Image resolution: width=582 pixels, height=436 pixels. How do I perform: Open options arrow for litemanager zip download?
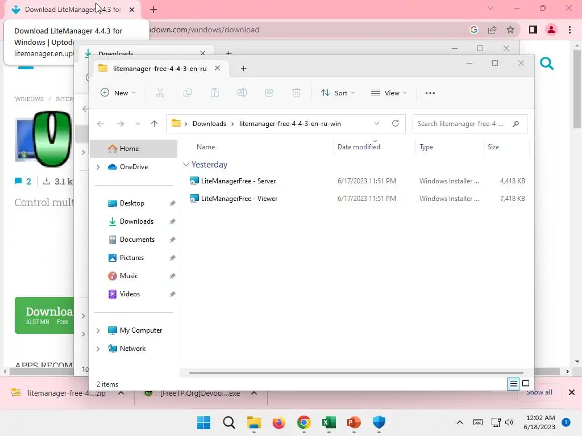coord(121,393)
